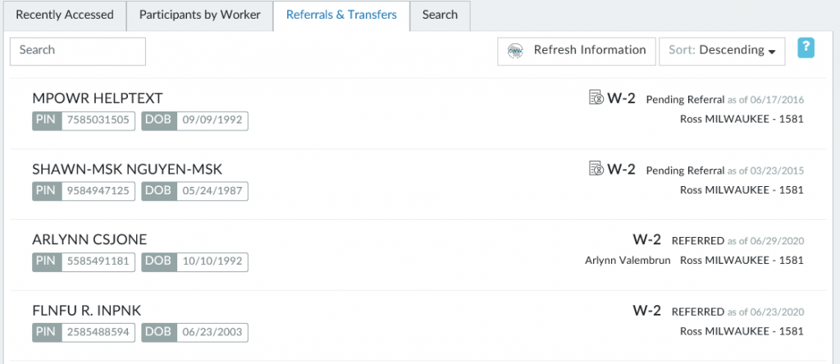
Task: Open the Participants by Worker tab
Action: (x=199, y=16)
